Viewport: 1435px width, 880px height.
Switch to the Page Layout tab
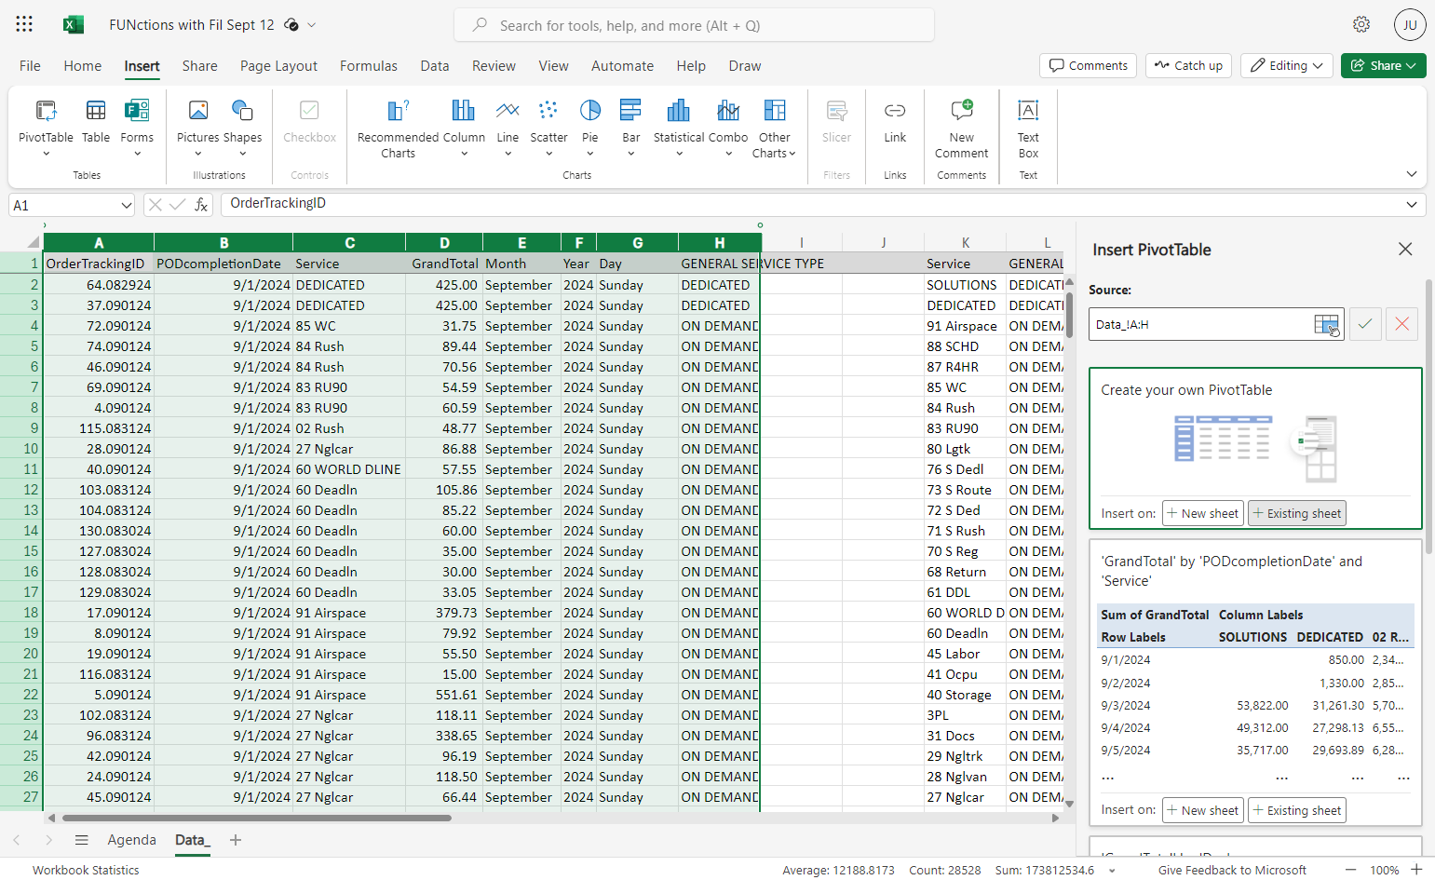pos(278,66)
